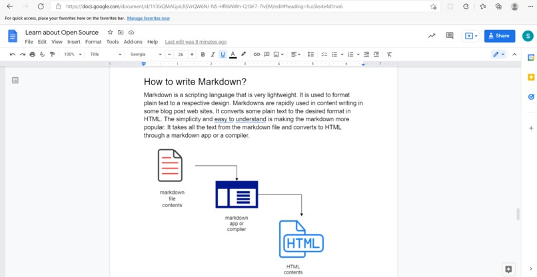This screenshot has height=277, width=537.
Task: Click the Explore button at bottom right
Action: [508, 269]
